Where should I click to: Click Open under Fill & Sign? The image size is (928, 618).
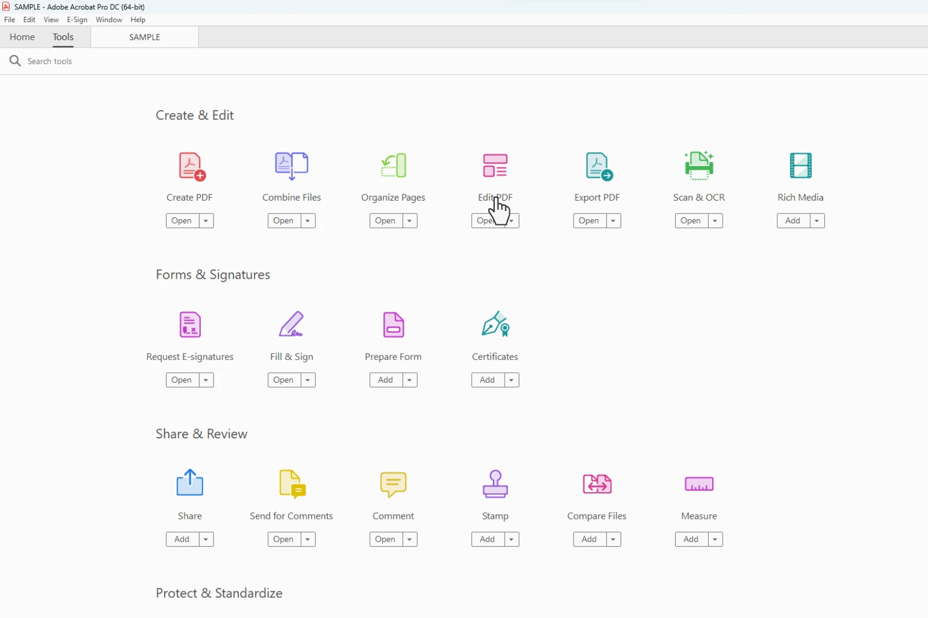(284, 380)
